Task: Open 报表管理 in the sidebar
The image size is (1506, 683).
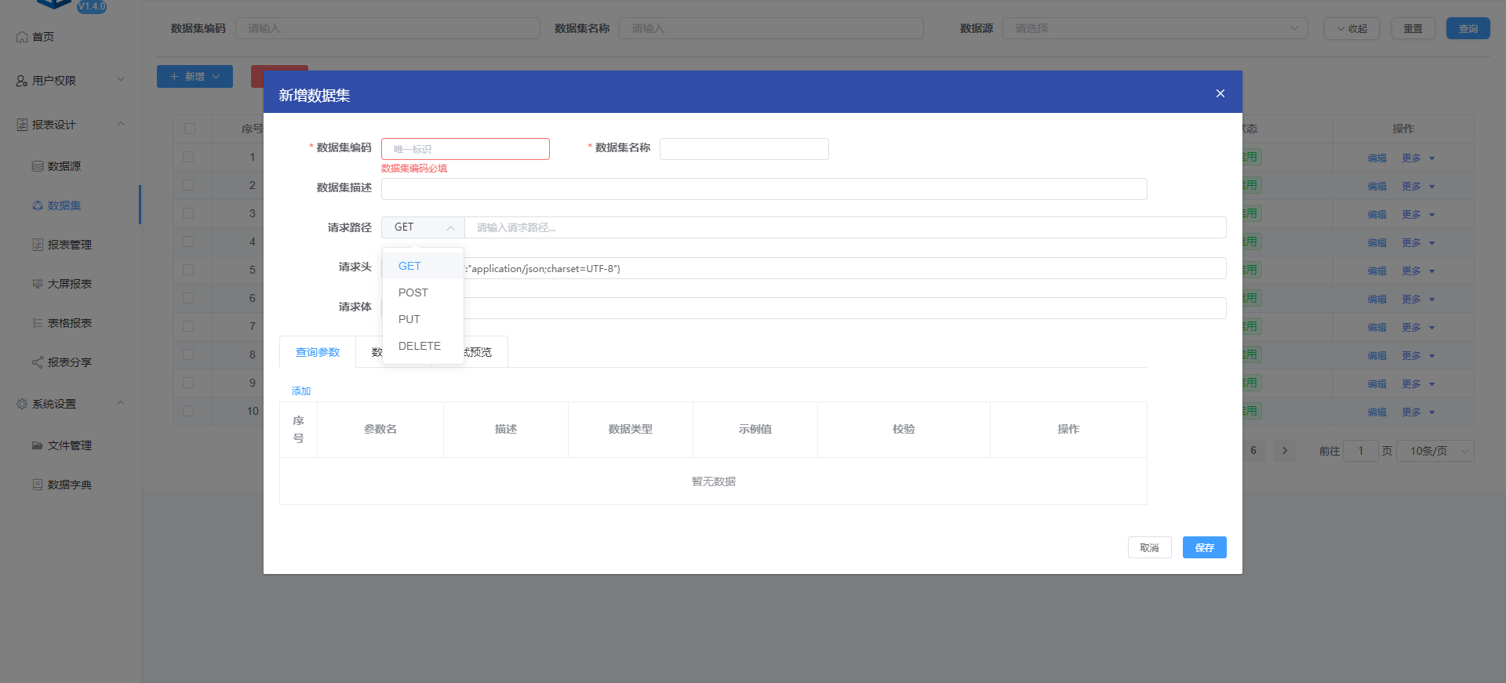Action: (69, 245)
